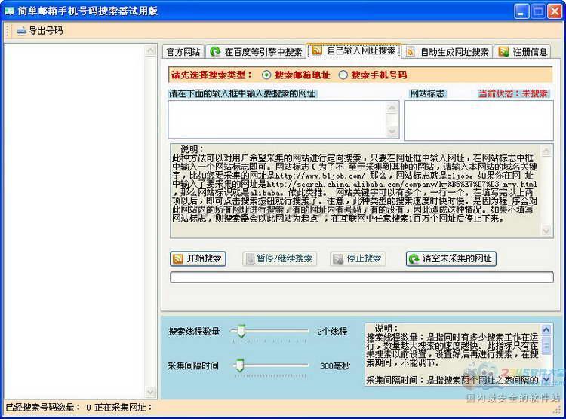Click the 搜索线程数量 slider handle
Viewport: 566px width, 419px height.
pyautogui.click(x=241, y=331)
